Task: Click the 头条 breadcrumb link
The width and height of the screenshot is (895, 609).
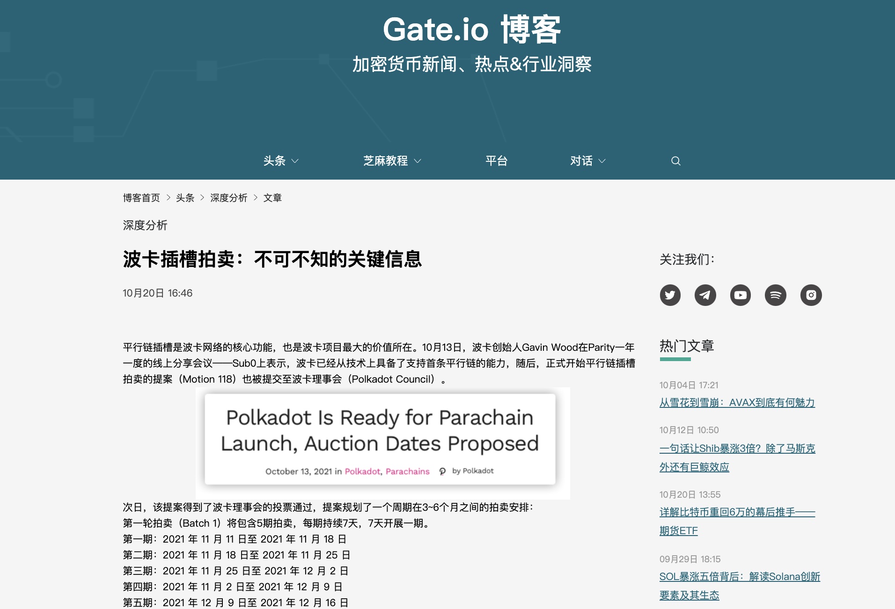Action: (x=185, y=198)
